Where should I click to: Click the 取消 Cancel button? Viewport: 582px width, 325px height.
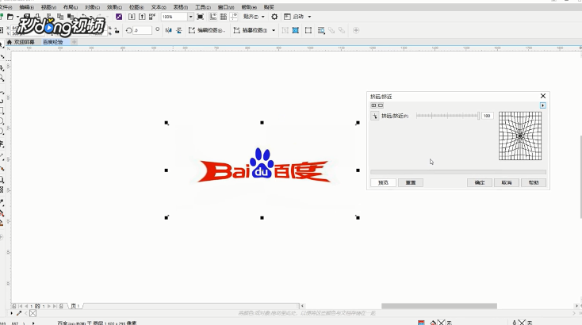507,182
